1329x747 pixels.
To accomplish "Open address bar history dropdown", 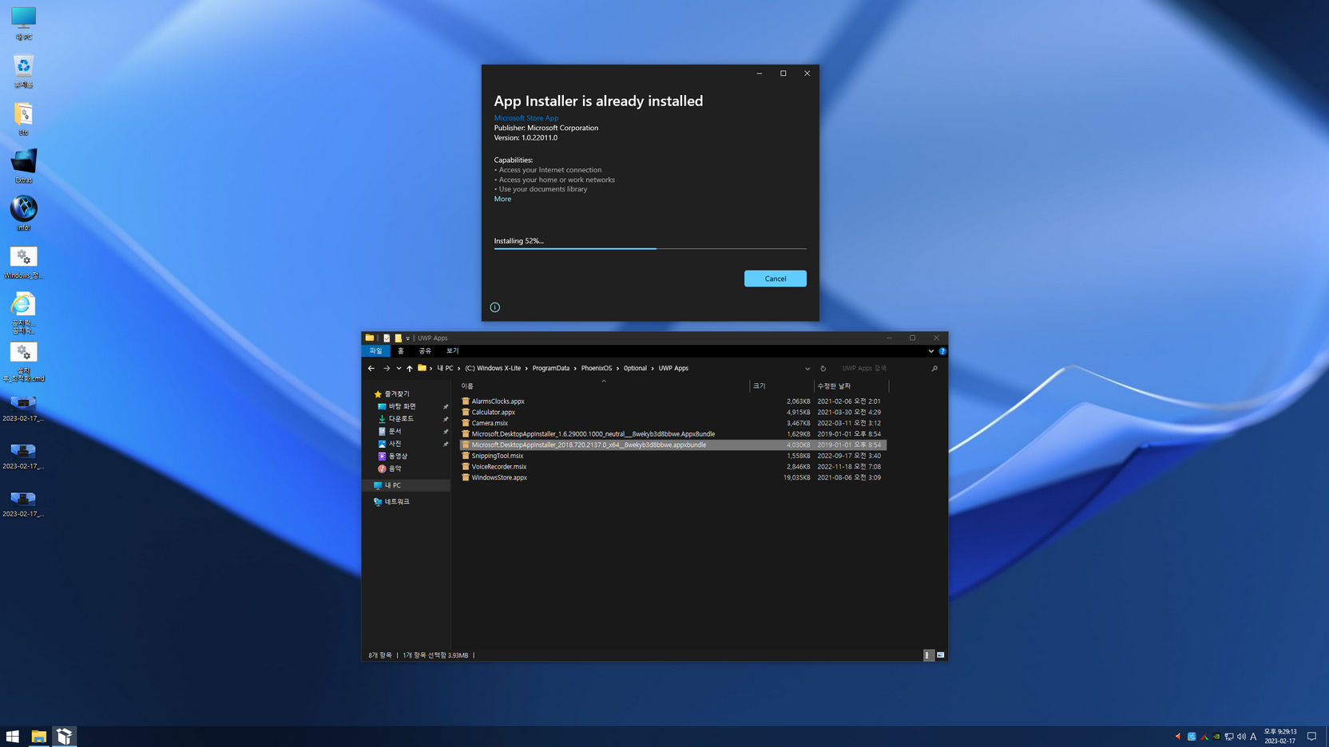I will point(807,369).
